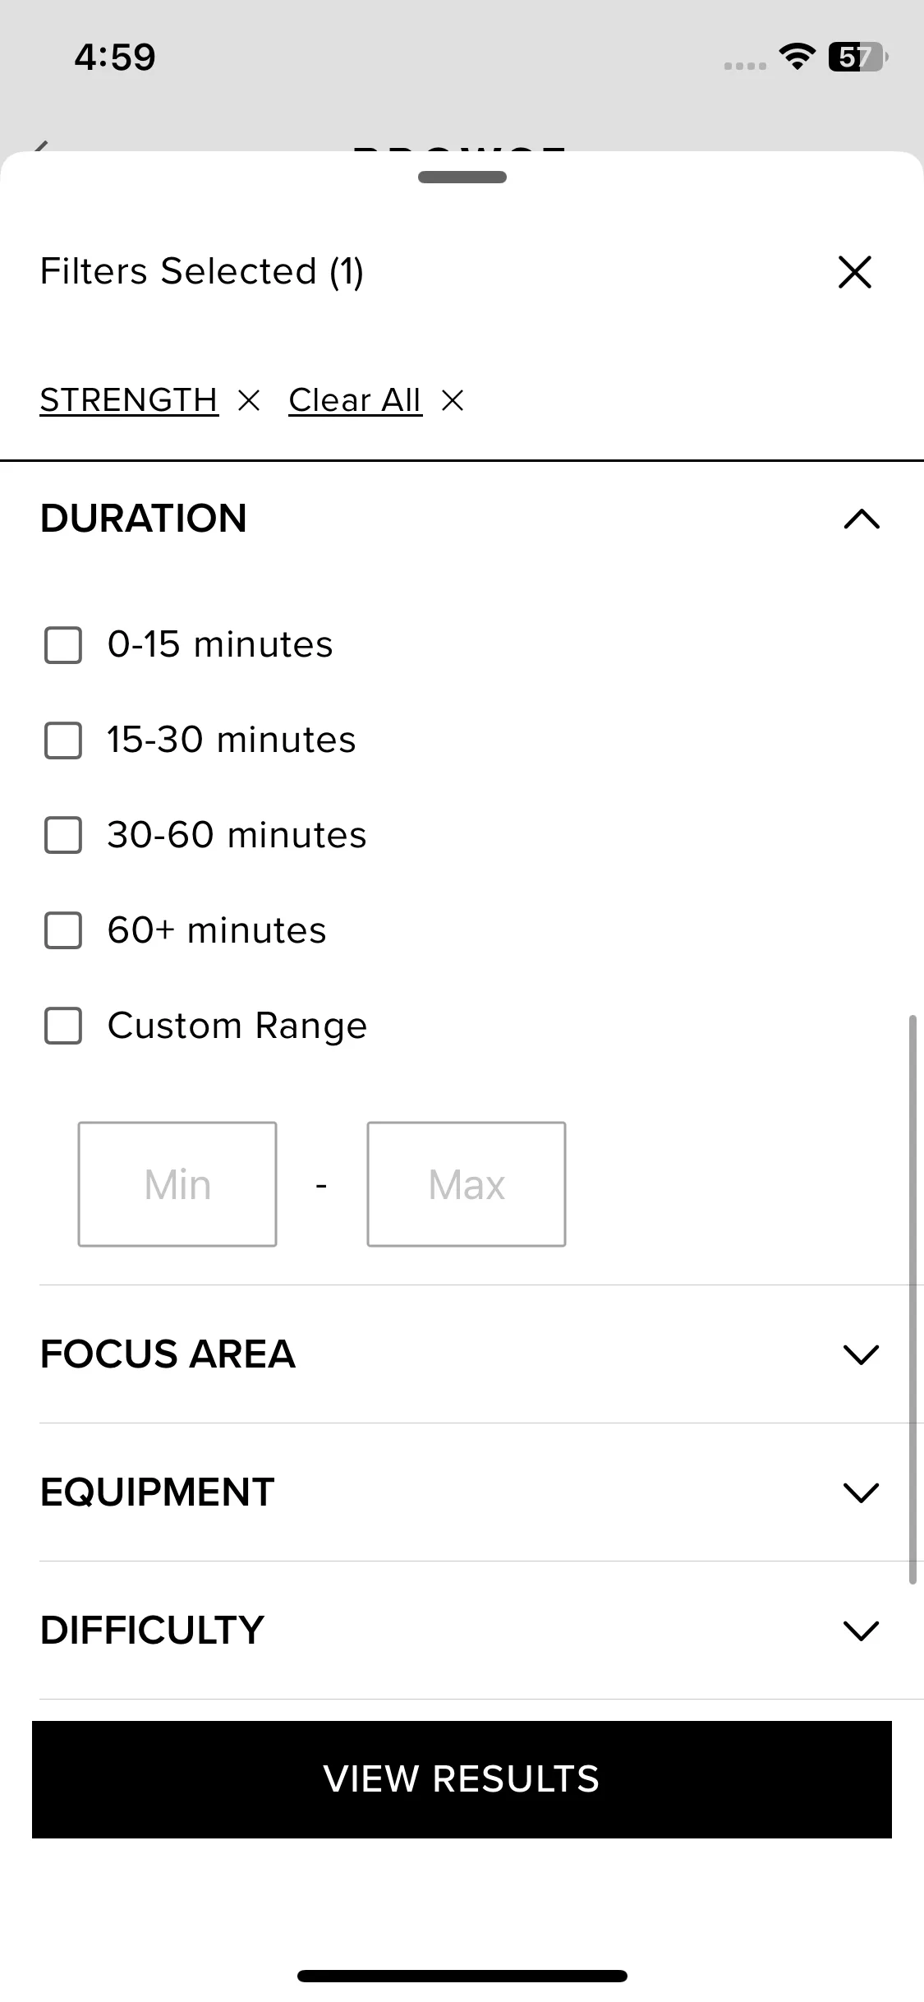
Task: Tap the VIEW RESULTS button
Action: point(462,1779)
